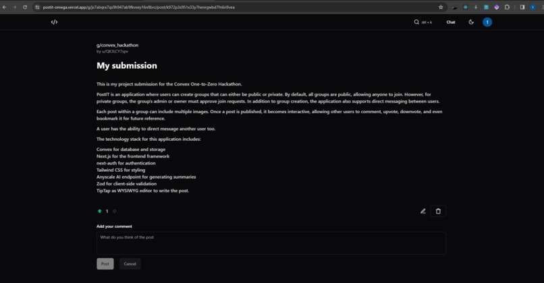Delete the post with trash icon
The height and width of the screenshot is (283, 544).
[438, 211]
